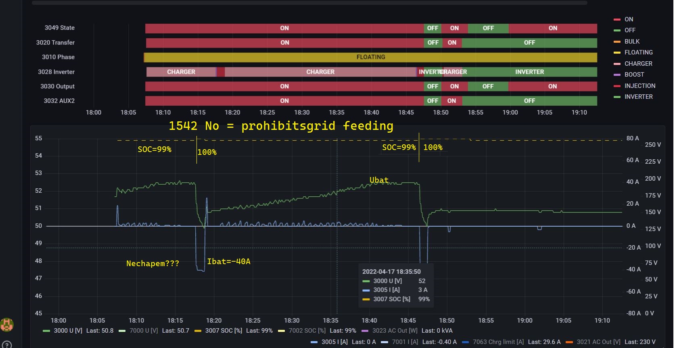
Task: Hide the 7000 U [V] series
Action: point(144,331)
